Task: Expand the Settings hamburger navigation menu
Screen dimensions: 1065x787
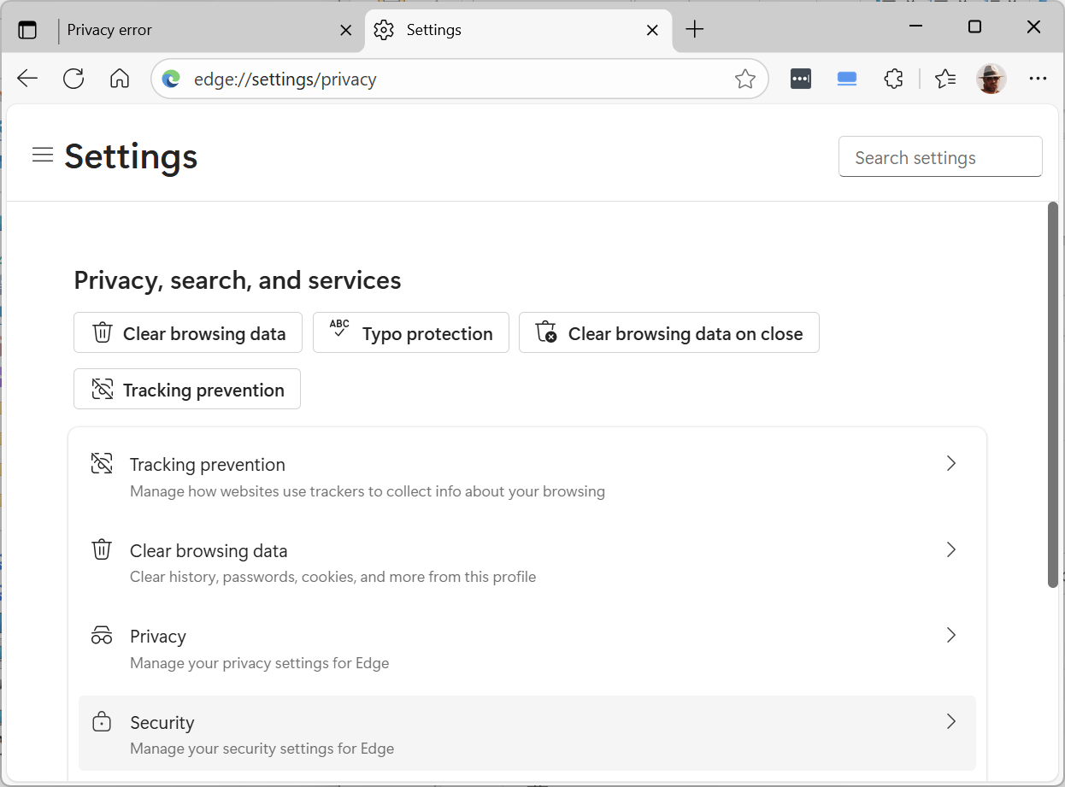Action: point(43,155)
